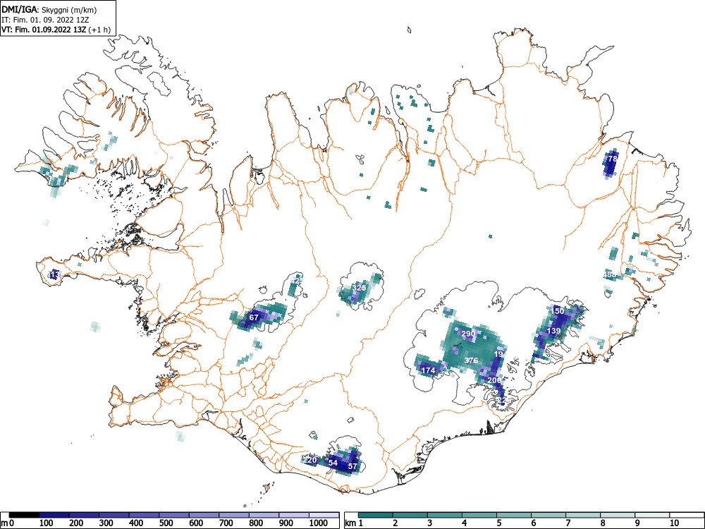This screenshot has height=529, width=705.
Task: Select the 900 m legend color segment
Action: pos(294,514)
